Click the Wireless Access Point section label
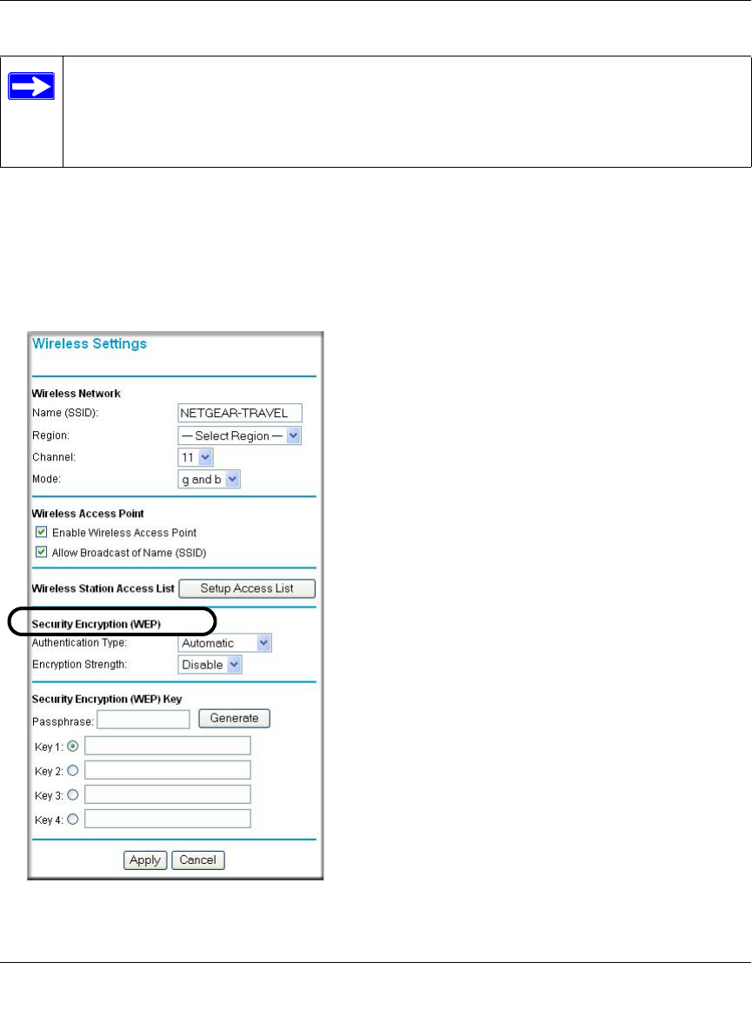 click(88, 514)
